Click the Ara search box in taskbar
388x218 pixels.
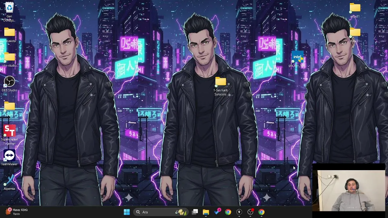coord(161,212)
